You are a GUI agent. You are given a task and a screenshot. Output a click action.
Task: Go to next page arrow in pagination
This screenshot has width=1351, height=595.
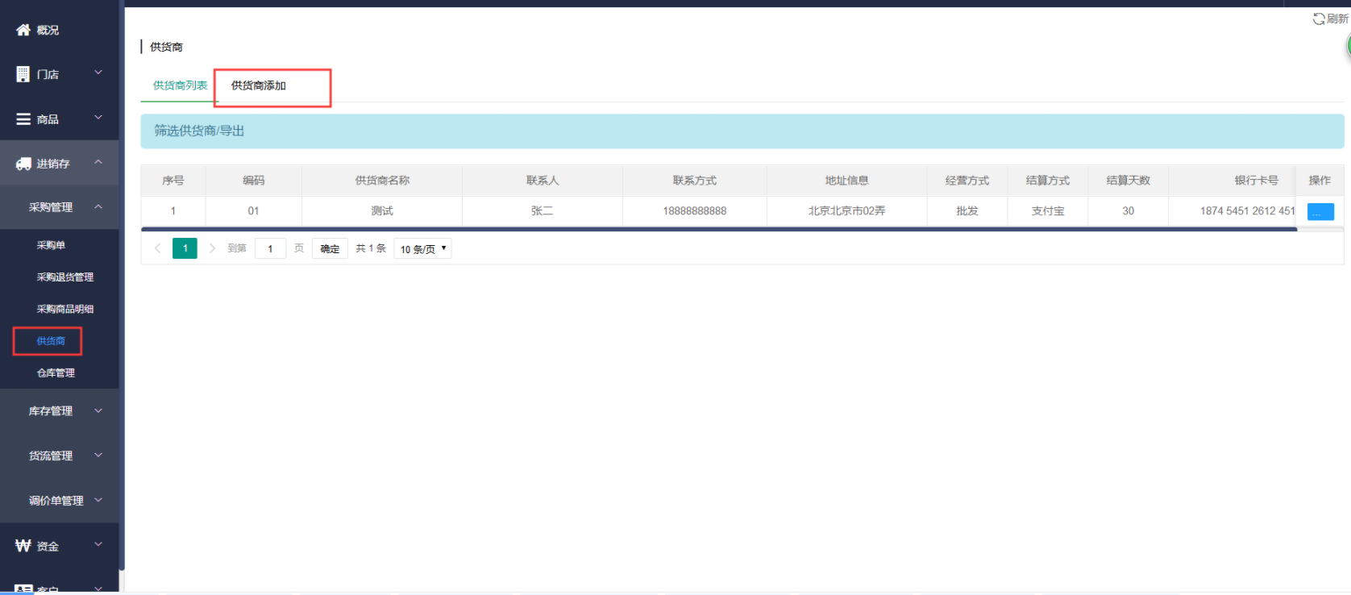(212, 248)
